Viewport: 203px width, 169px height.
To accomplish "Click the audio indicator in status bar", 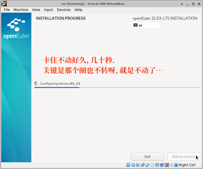I will pyautogui.click(x=138, y=165).
